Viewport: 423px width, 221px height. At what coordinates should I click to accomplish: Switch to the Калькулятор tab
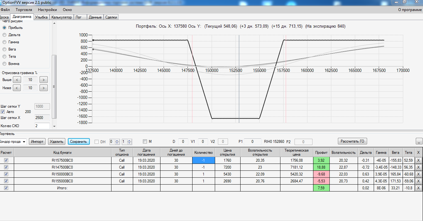pyautogui.click(x=62, y=17)
